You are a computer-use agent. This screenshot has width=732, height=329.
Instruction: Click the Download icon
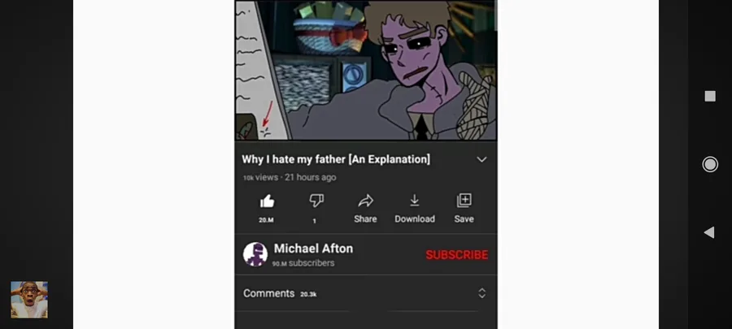(415, 201)
